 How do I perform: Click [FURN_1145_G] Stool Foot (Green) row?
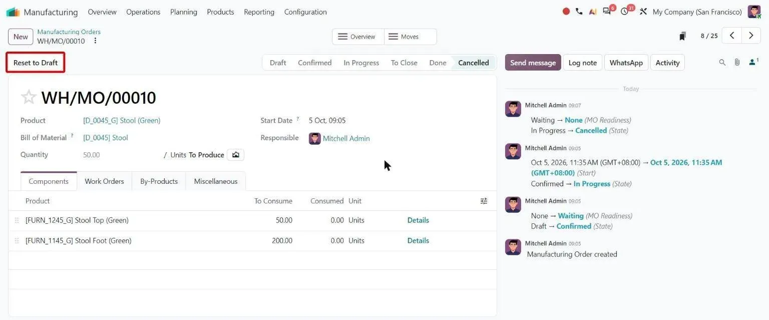click(x=252, y=241)
